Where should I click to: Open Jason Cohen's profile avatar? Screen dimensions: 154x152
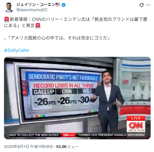point(9,7)
